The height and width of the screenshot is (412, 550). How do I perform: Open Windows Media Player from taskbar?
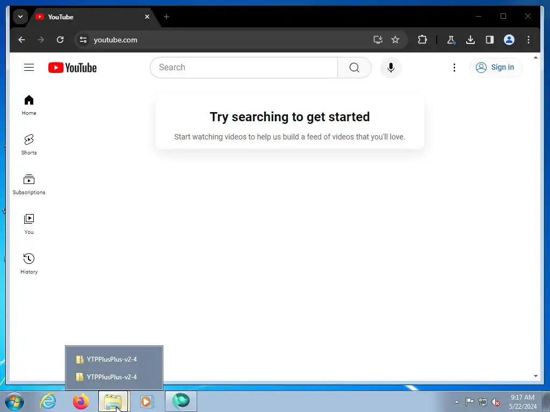click(x=147, y=401)
